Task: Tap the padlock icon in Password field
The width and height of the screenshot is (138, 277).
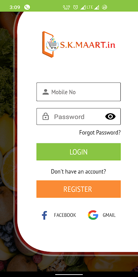Action: point(46,117)
